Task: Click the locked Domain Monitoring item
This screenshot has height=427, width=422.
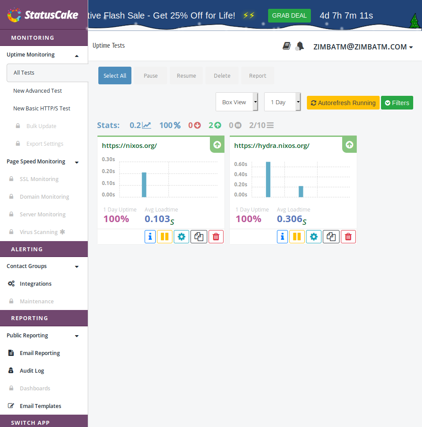Action: 39,197
